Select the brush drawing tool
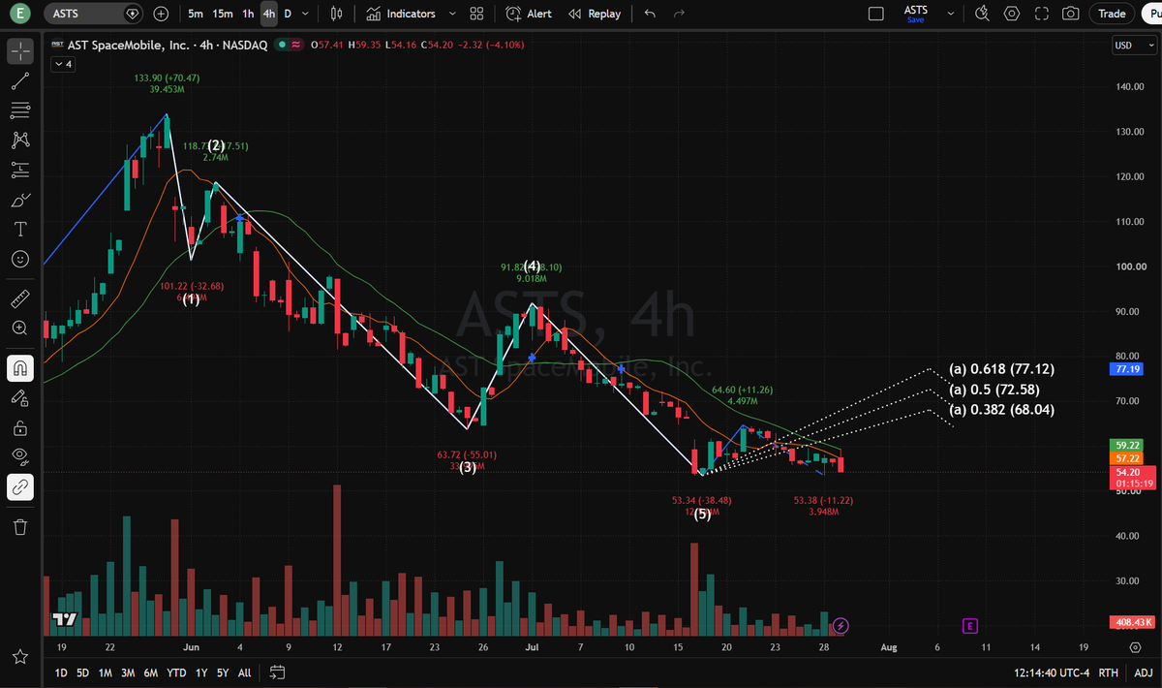The image size is (1162, 688). tap(20, 201)
